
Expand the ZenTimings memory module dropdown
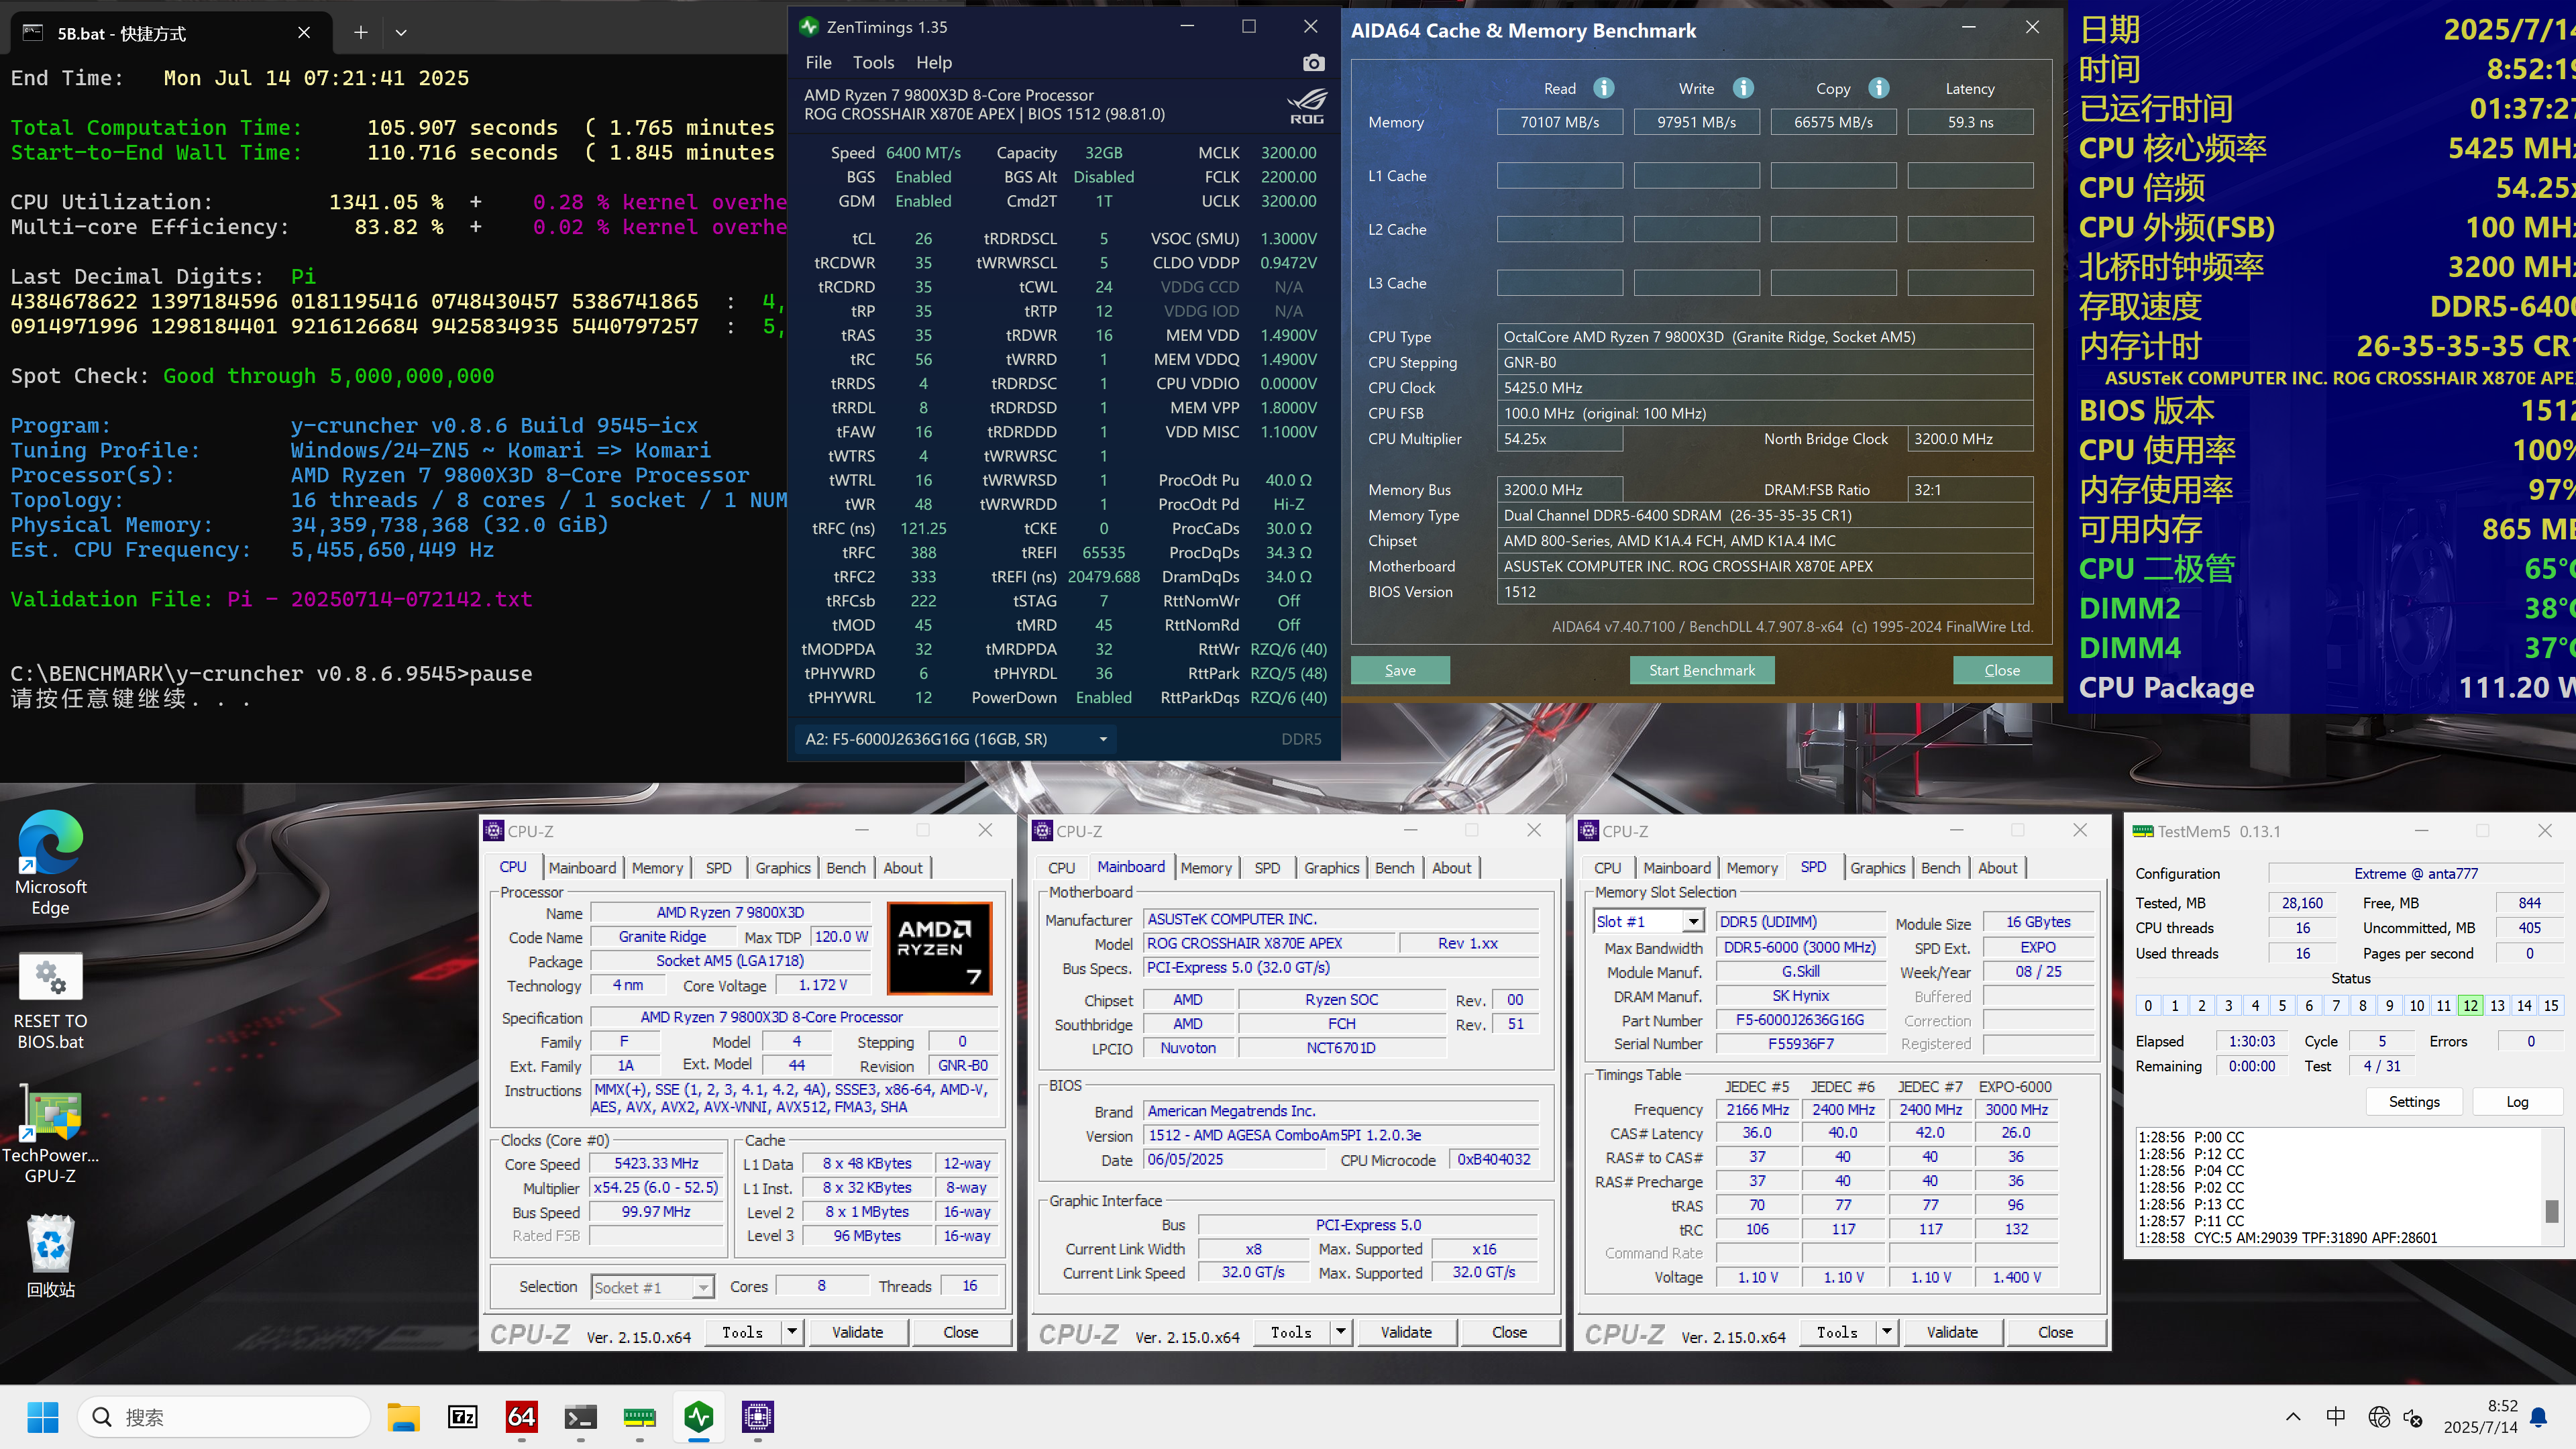pos(1103,739)
